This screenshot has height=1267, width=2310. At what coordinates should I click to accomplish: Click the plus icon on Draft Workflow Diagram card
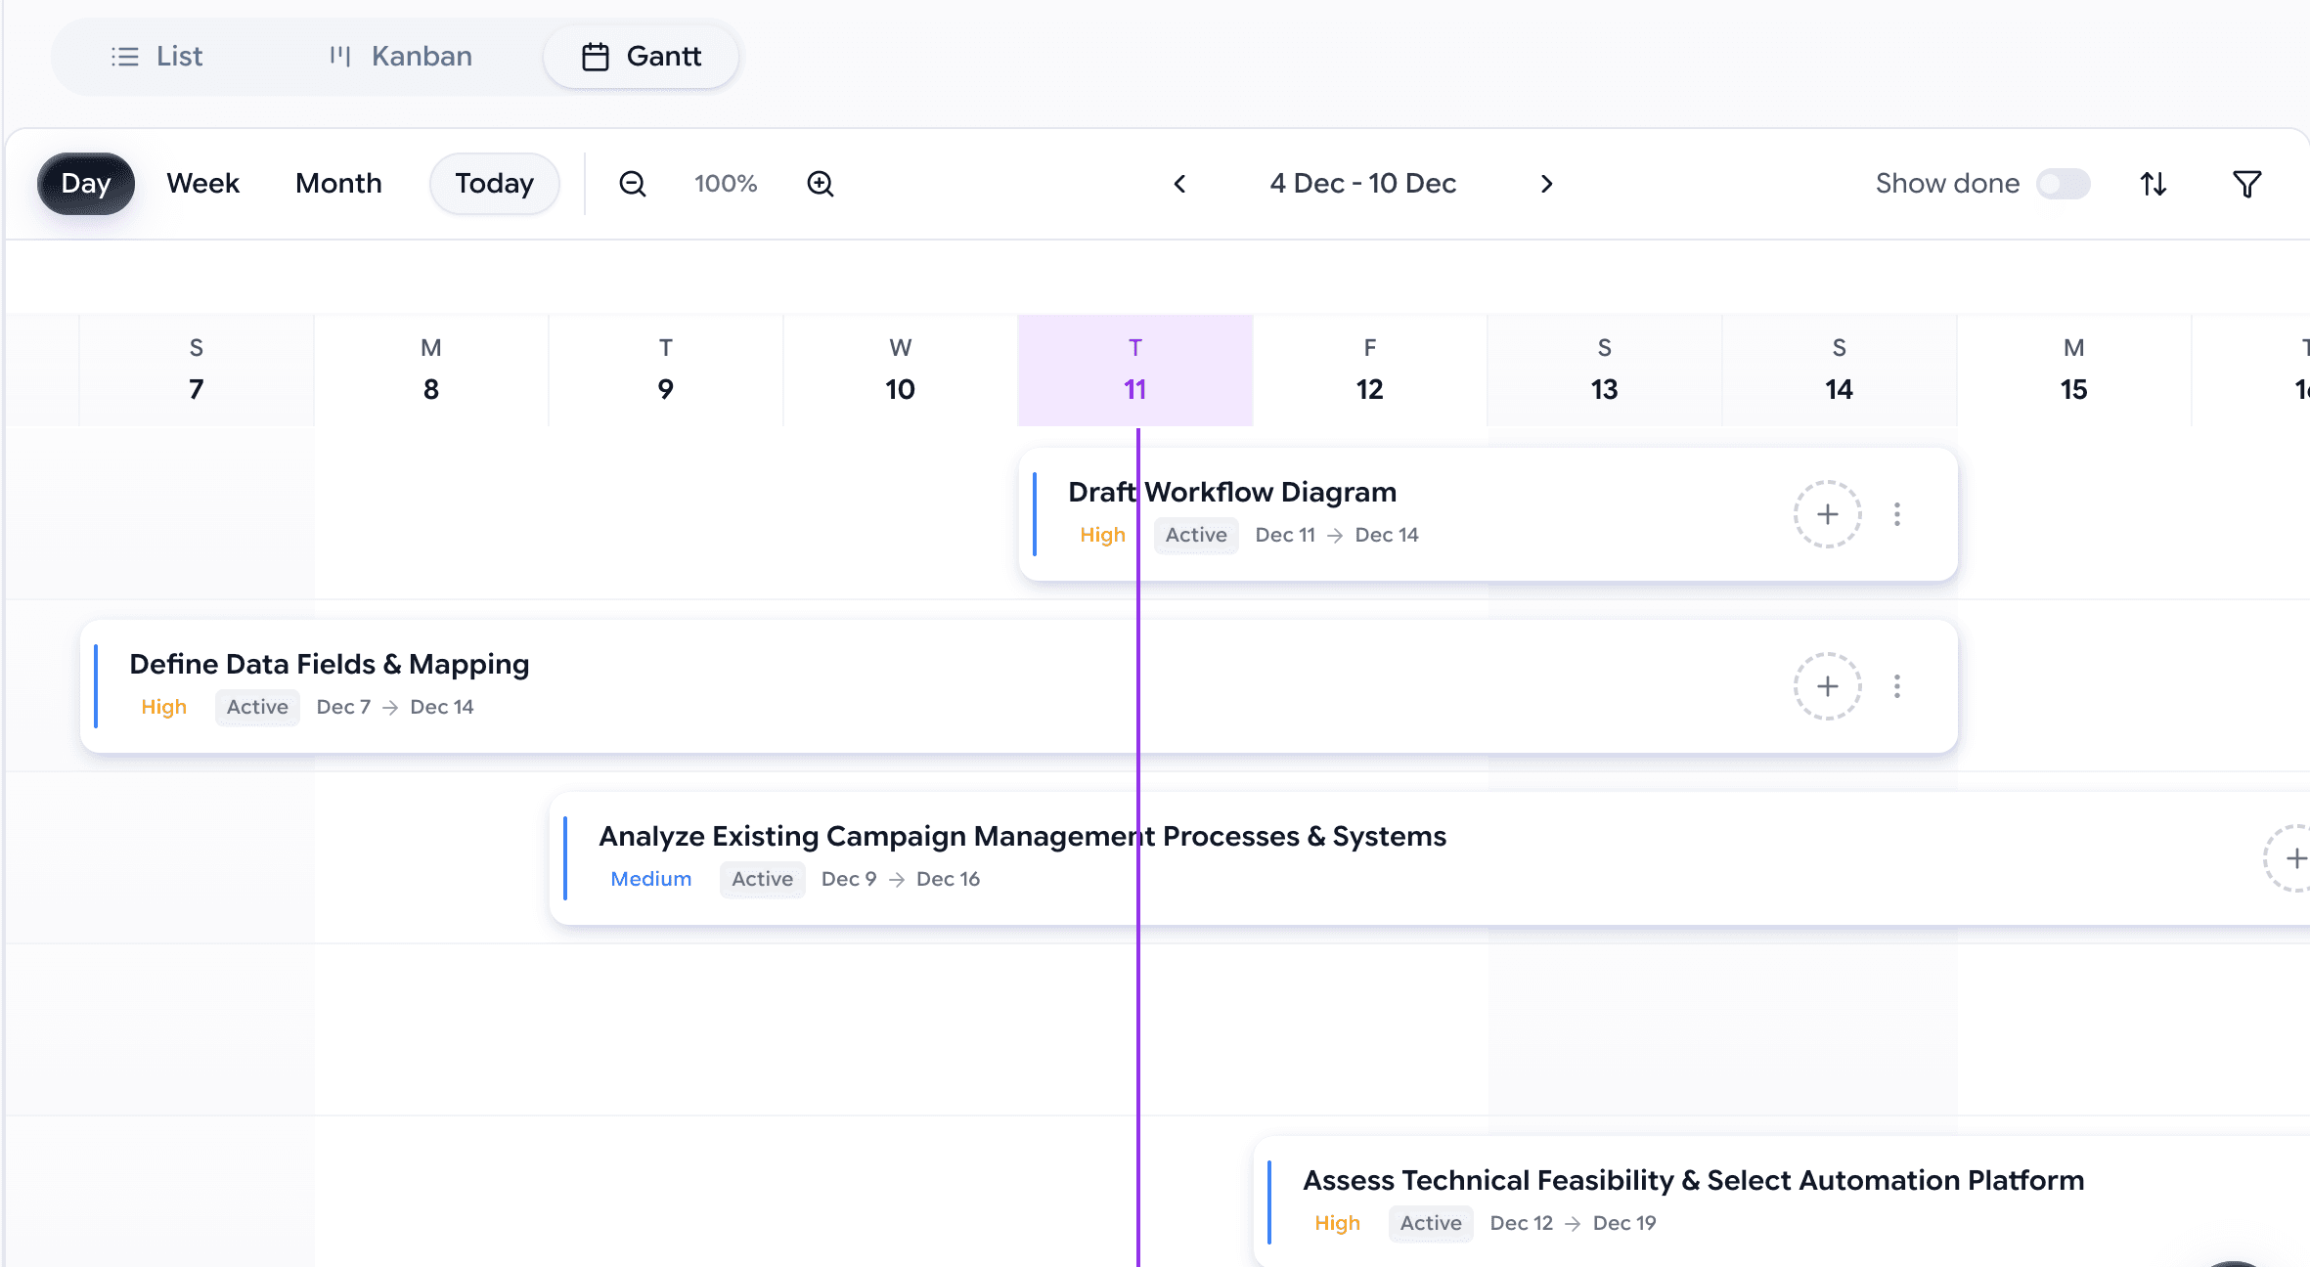tap(1827, 513)
